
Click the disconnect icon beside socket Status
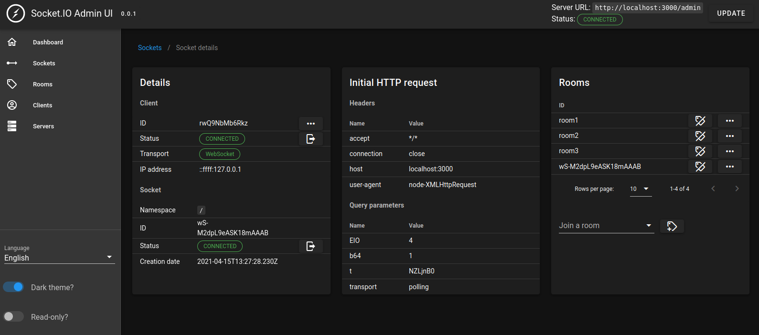click(310, 246)
